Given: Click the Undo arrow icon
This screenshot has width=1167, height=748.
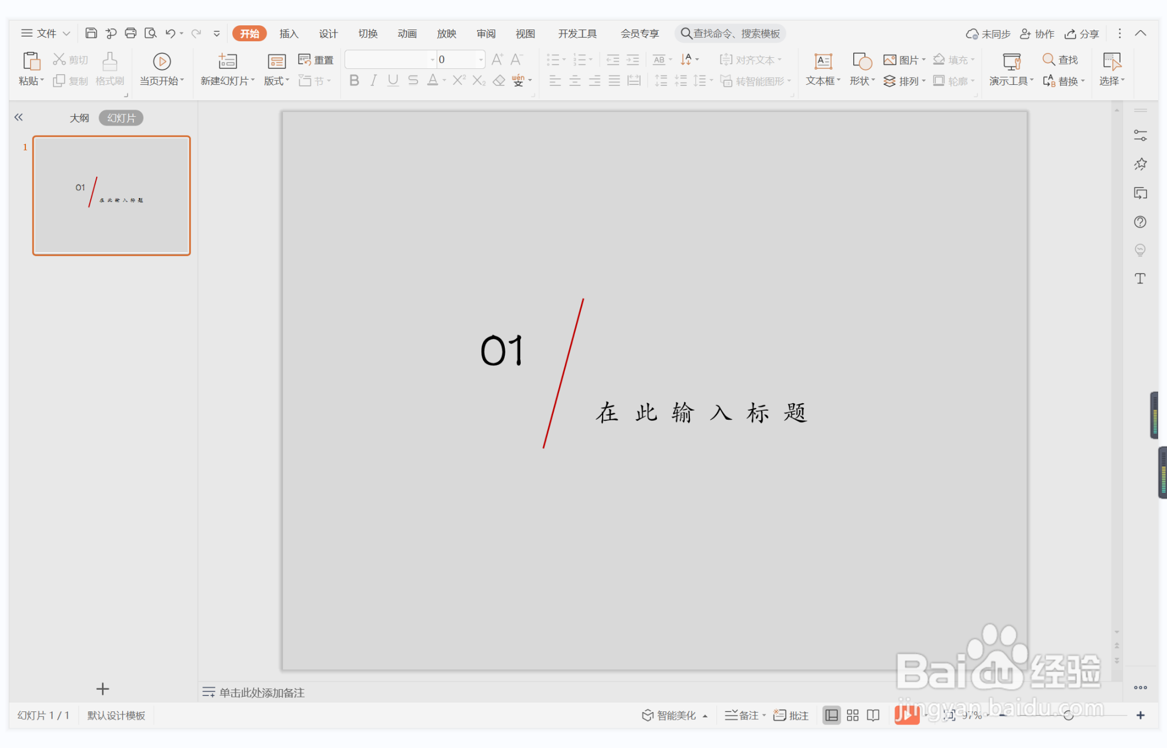Looking at the screenshot, I should click(x=170, y=33).
